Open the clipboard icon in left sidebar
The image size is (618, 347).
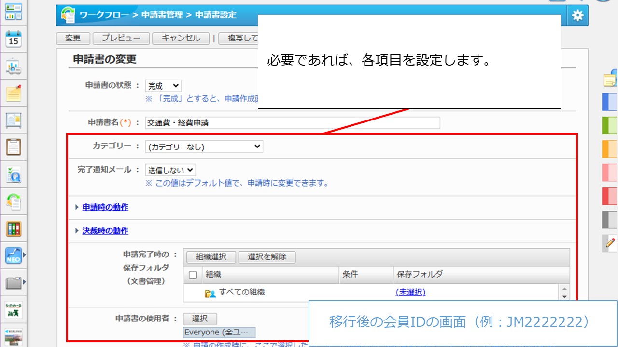point(14,147)
